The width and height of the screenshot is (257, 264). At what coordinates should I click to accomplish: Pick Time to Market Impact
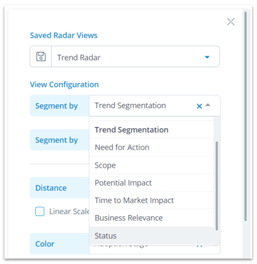point(152,200)
